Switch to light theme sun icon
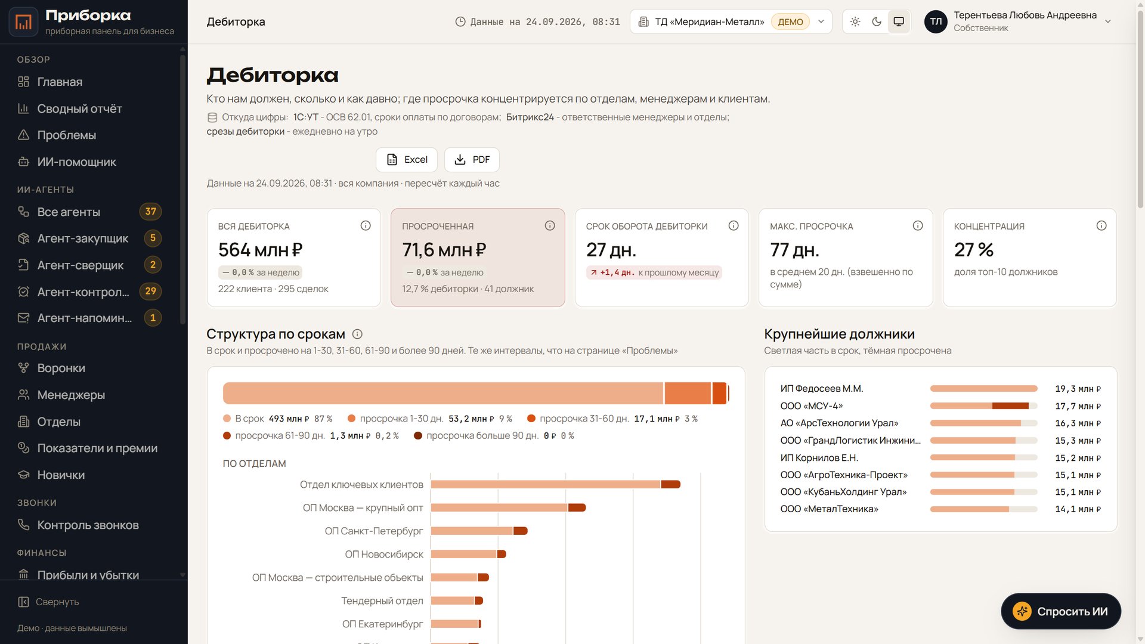Viewport: 1145px width, 644px height. pos(855,21)
